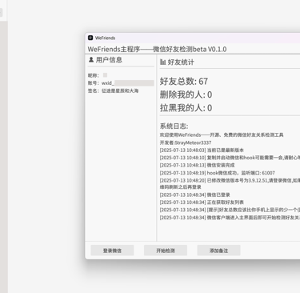Click log entry 微信安装完成
This screenshot has width=300, height=293.
[197, 165]
